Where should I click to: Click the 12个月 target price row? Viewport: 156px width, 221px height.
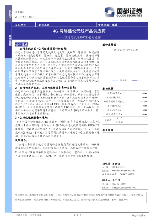click(x=125, y=122)
